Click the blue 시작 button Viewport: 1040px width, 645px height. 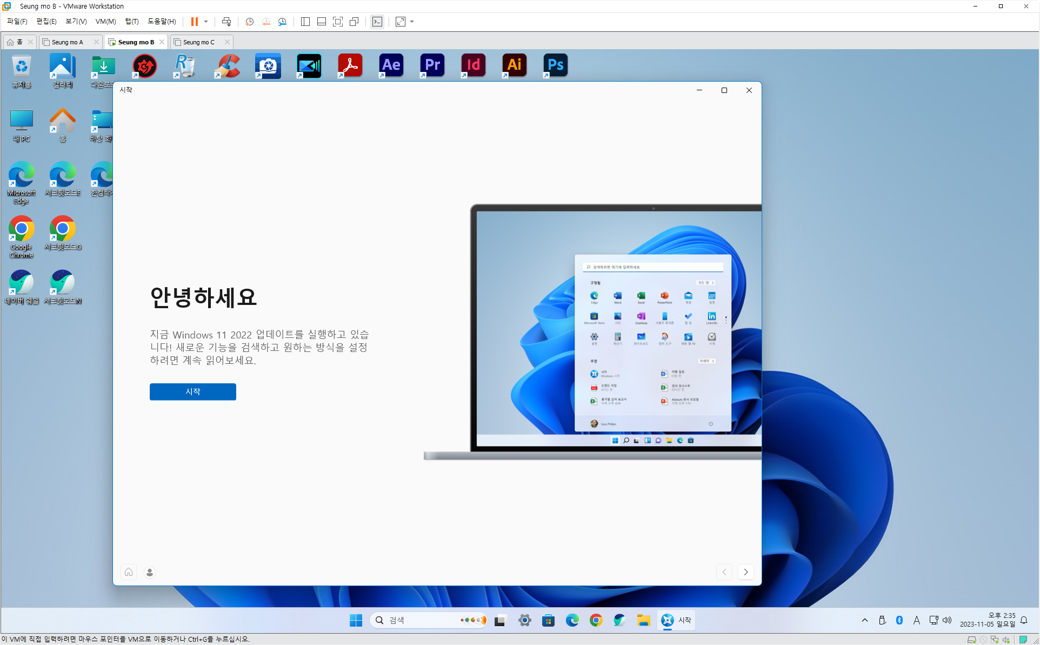click(x=193, y=391)
